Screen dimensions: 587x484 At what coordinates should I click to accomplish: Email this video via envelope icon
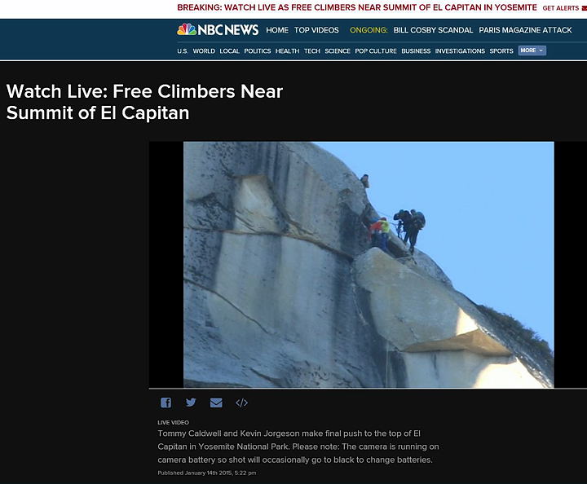(x=216, y=403)
